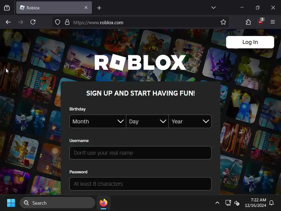Open the clock and date flyout
Viewport: 281px width, 211px height.
coord(255,203)
